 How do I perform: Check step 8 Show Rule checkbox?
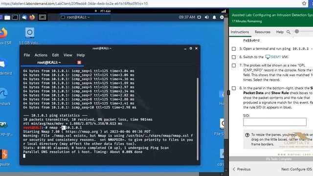click(234, 88)
